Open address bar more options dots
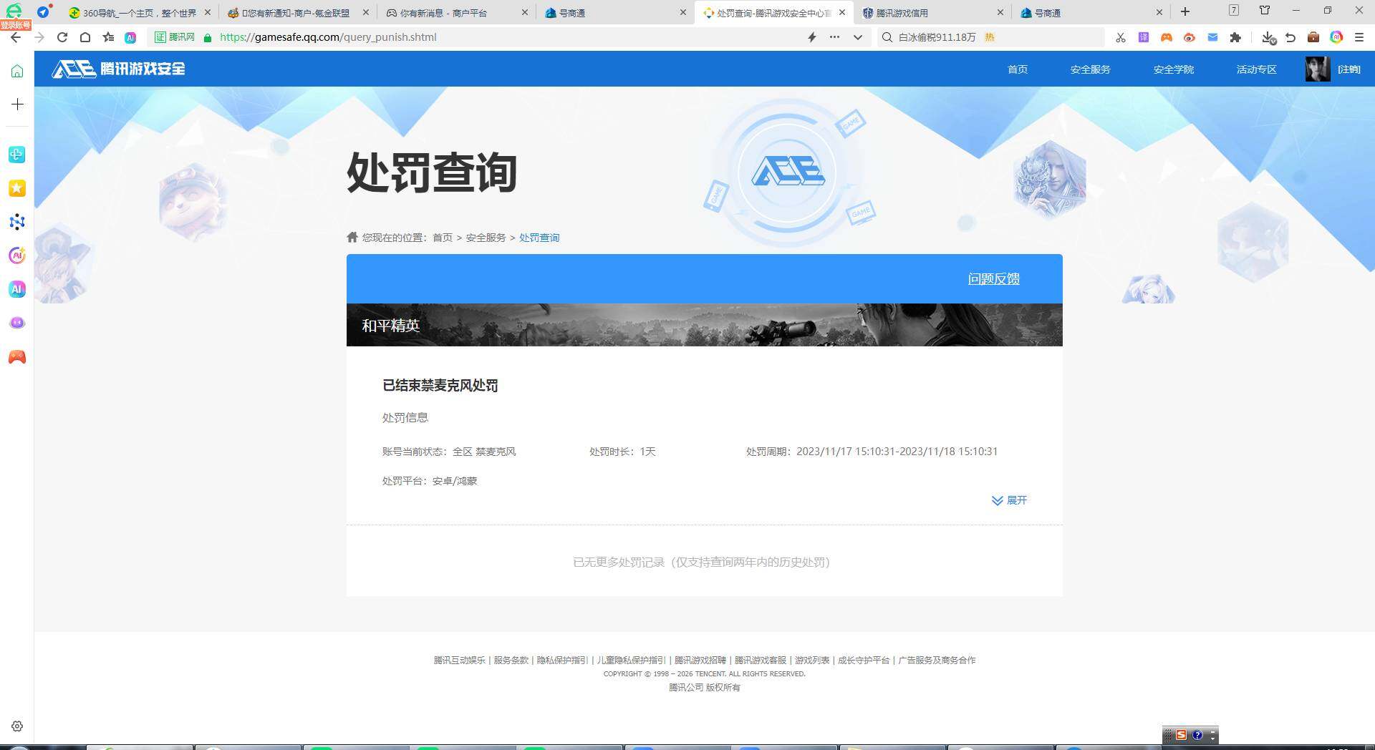The width and height of the screenshot is (1375, 750). pyautogui.click(x=834, y=37)
